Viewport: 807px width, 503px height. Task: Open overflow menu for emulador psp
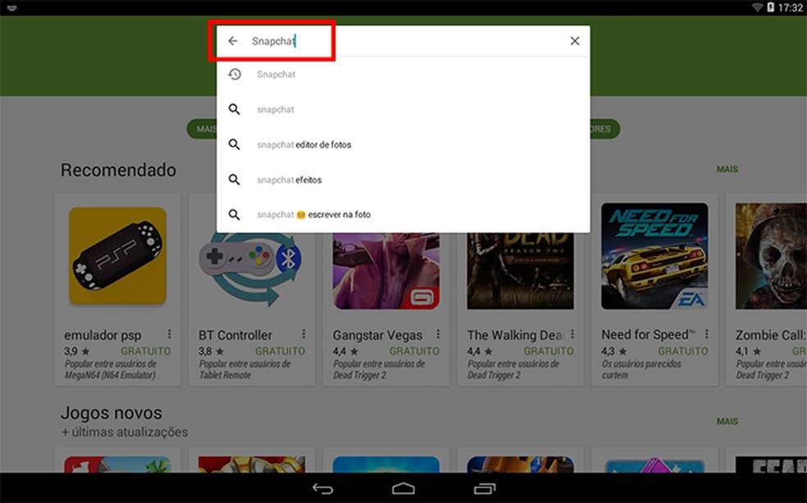click(169, 335)
